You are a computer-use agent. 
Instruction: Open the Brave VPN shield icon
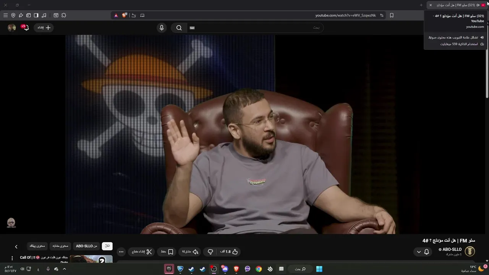coord(13,15)
